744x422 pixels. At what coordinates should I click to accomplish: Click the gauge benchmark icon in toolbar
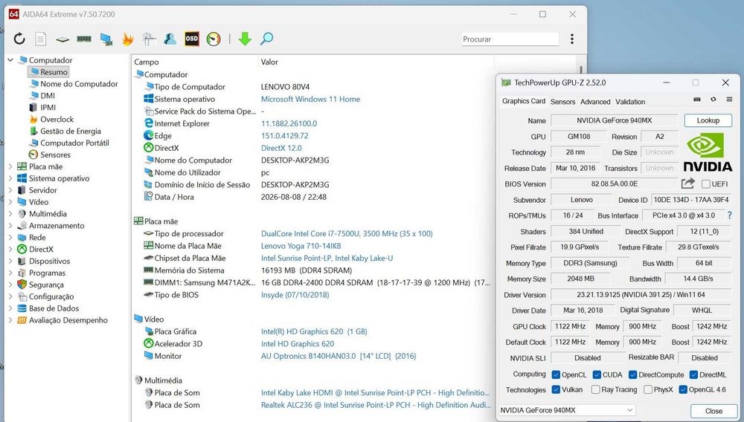(x=214, y=39)
